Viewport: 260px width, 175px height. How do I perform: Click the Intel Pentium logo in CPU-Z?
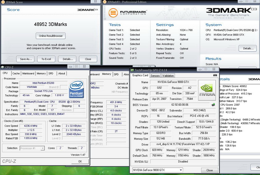pos(76,89)
